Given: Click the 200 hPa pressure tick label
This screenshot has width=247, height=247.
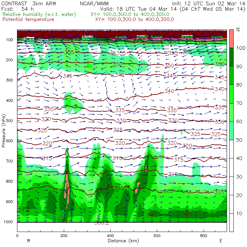Looking at the screenshot, I should click(9, 60).
